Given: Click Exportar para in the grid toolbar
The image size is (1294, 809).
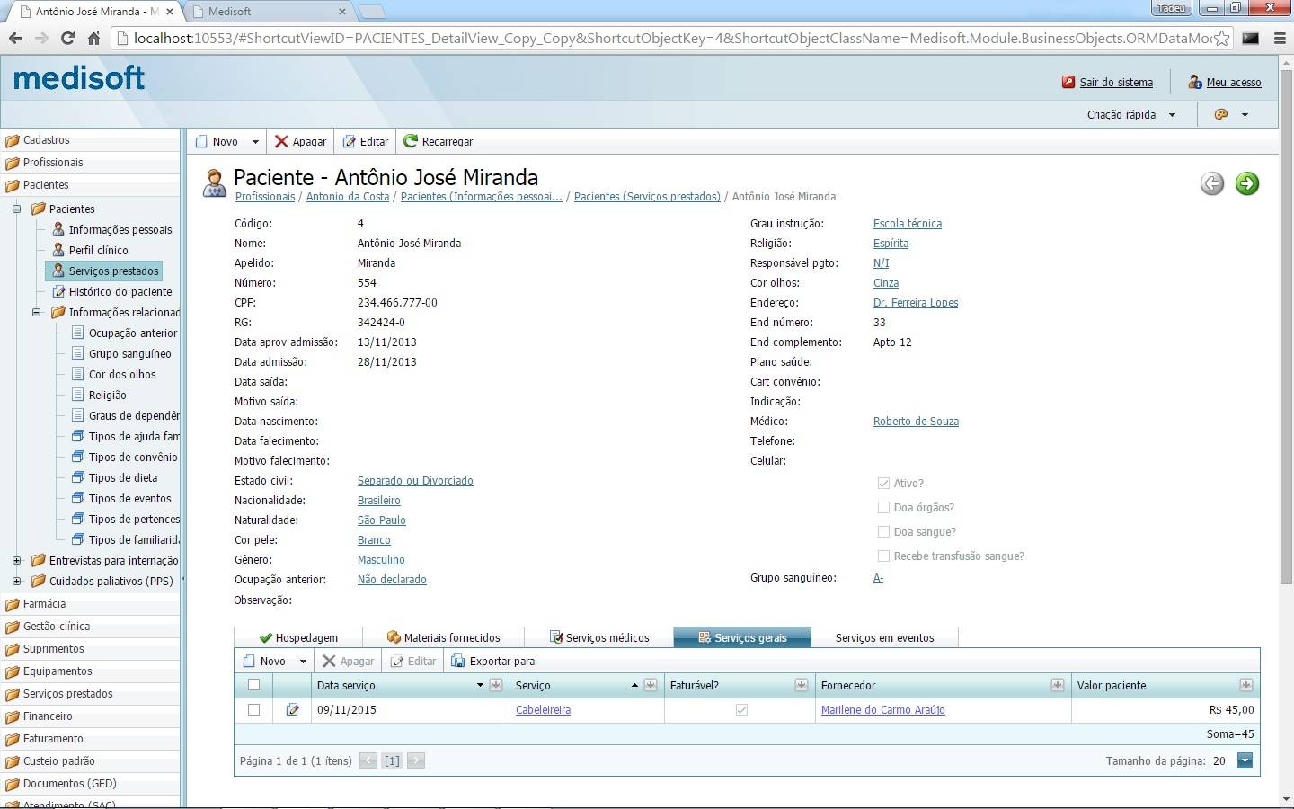Looking at the screenshot, I should point(492,661).
